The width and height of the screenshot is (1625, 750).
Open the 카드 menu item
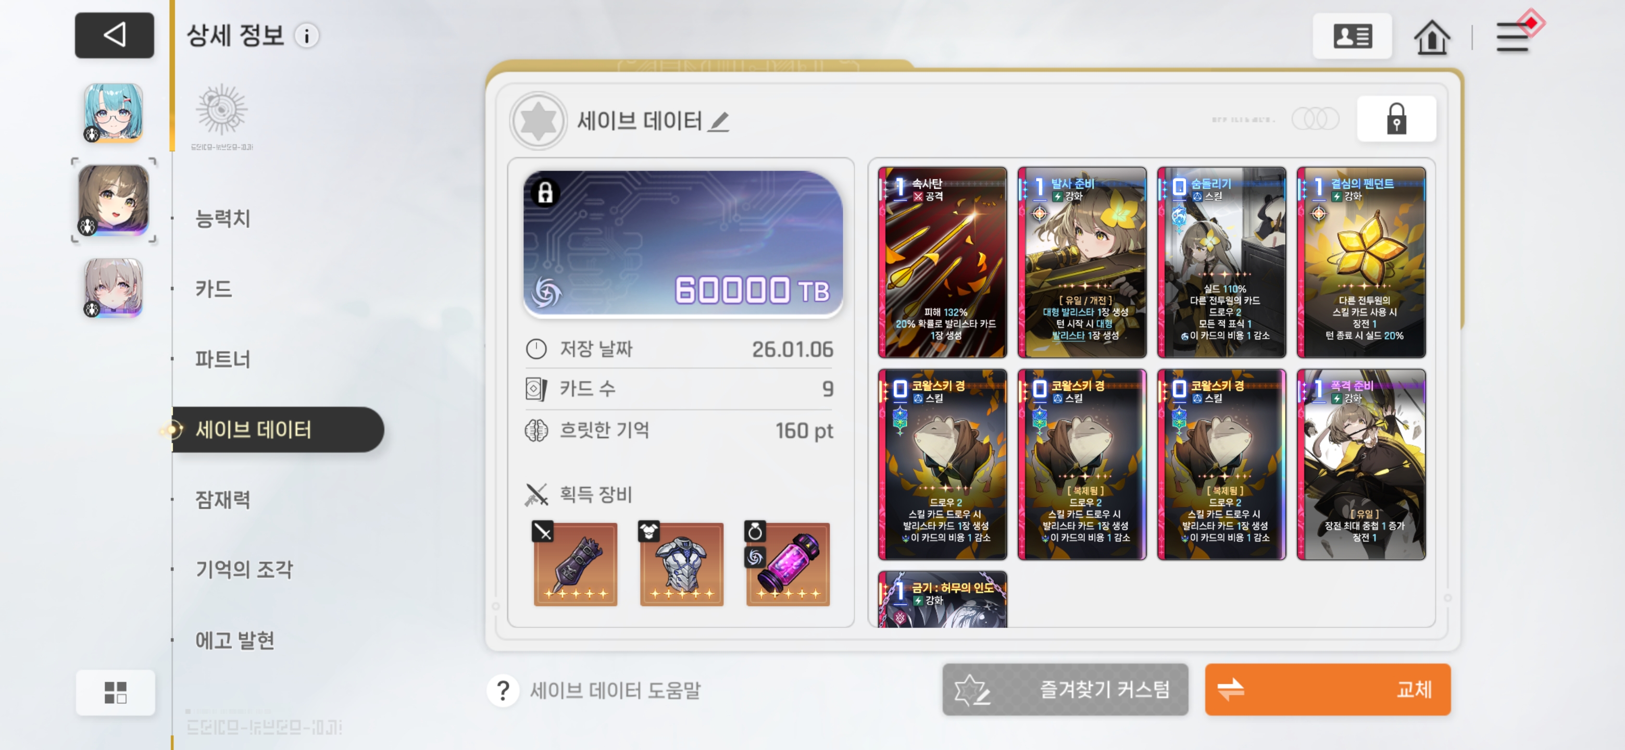click(213, 289)
